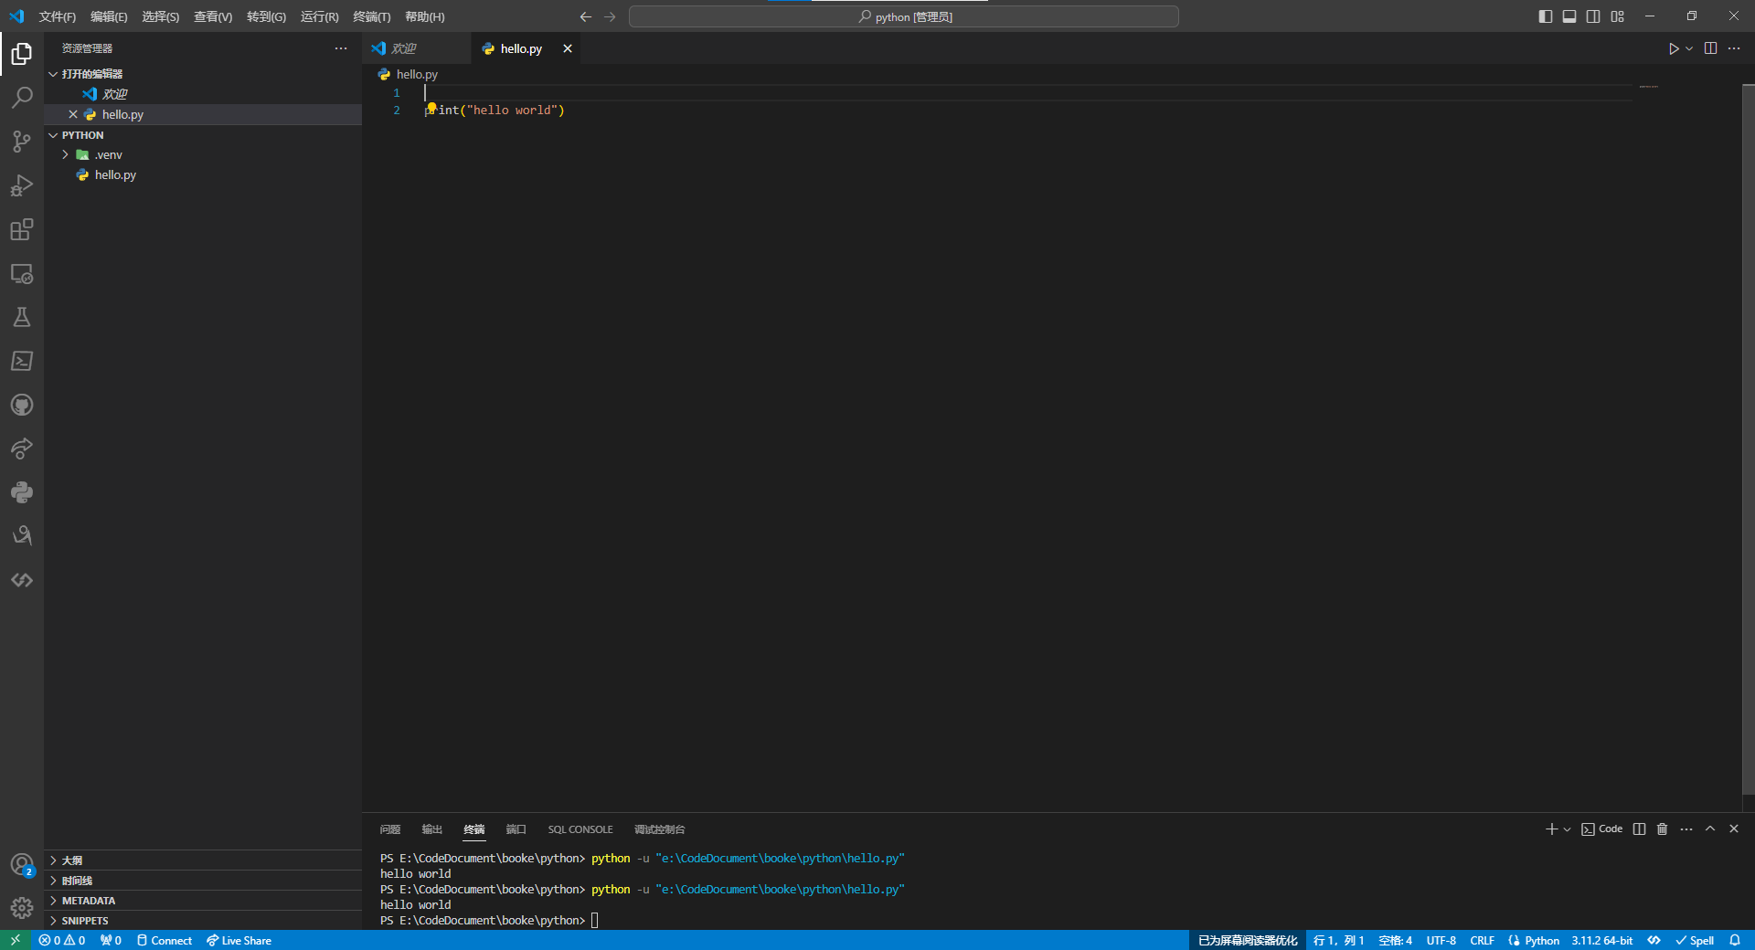Switch to the Debug Console panel tab
1755x950 pixels.
[660, 829]
